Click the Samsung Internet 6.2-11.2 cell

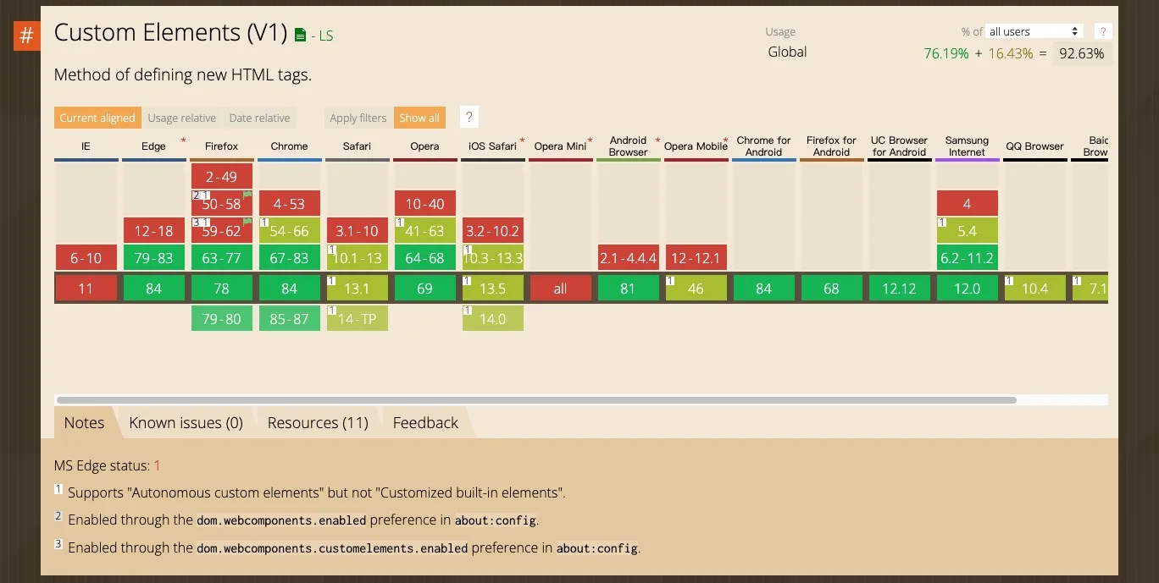tap(967, 257)
